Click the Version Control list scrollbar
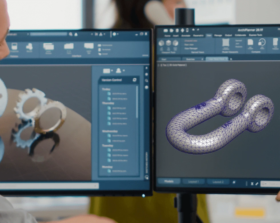The width and height of the screenshot is (280, 223). click(137, 103)
